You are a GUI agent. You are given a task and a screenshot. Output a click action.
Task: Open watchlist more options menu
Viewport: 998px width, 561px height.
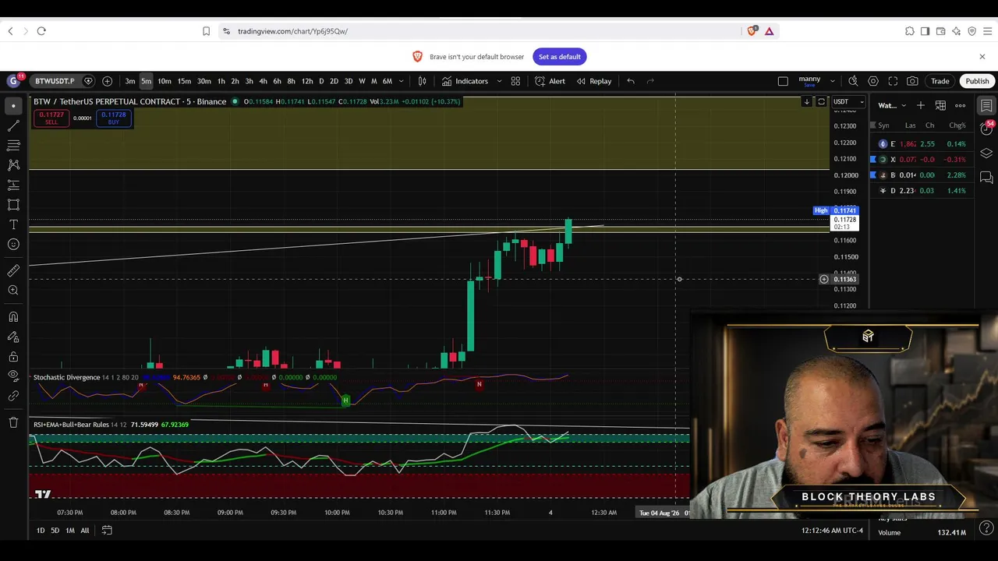pyautogui.click(x=961, y=105)
